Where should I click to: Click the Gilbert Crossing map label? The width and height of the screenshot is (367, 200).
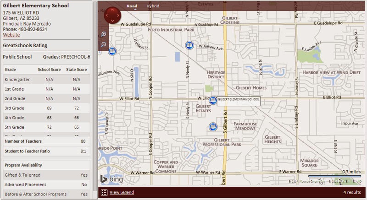230,20
